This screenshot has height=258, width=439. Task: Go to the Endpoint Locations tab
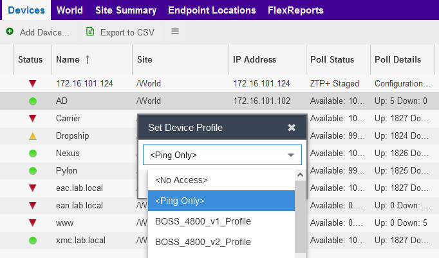(212, 10)
